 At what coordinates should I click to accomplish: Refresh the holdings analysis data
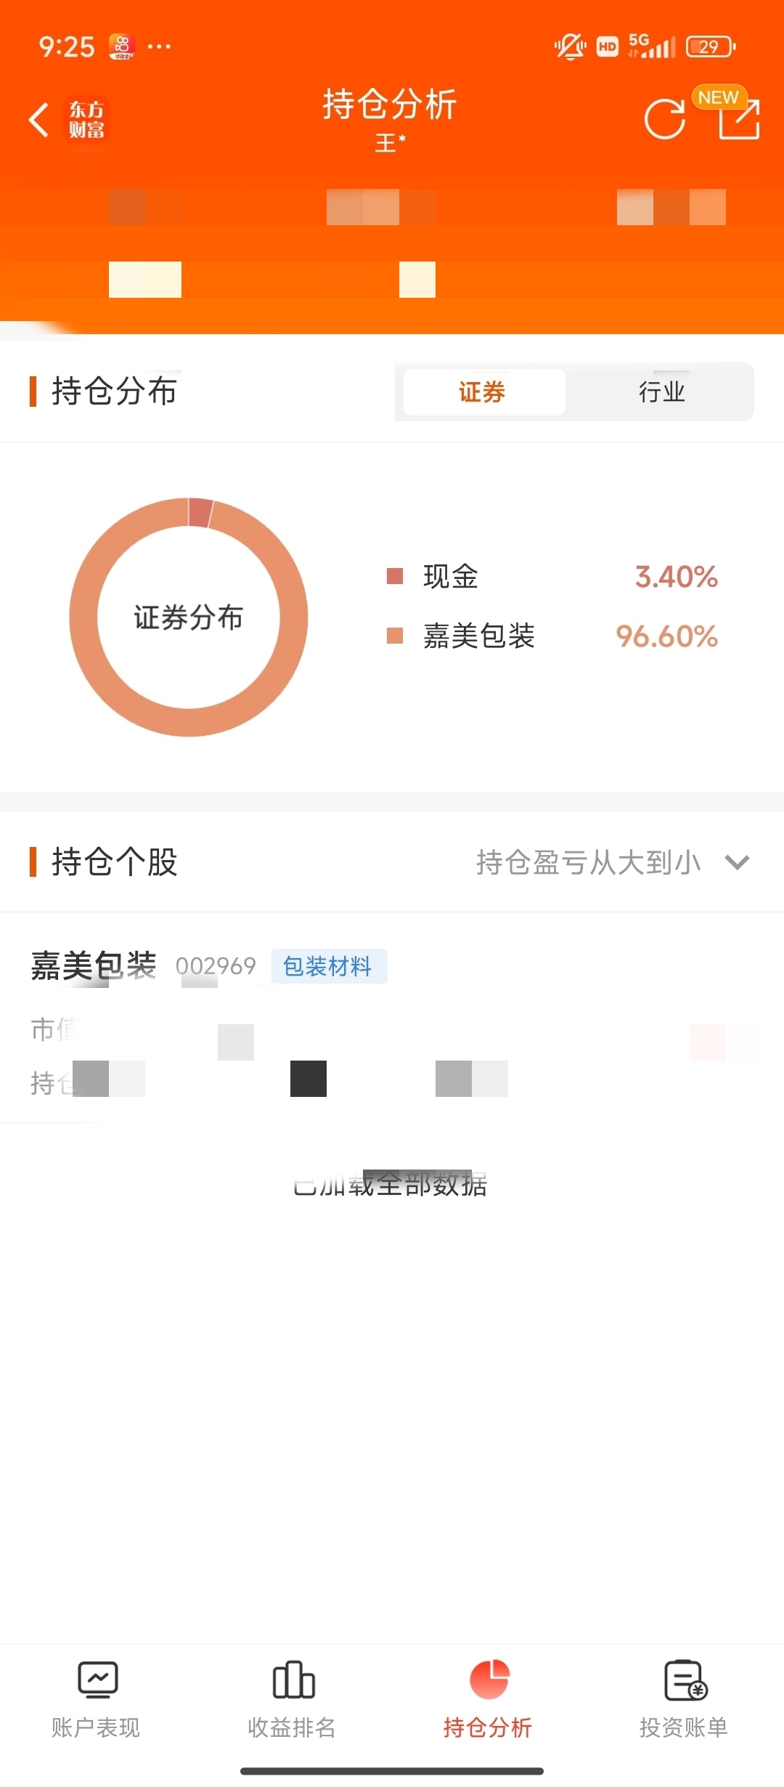[664, 119]
